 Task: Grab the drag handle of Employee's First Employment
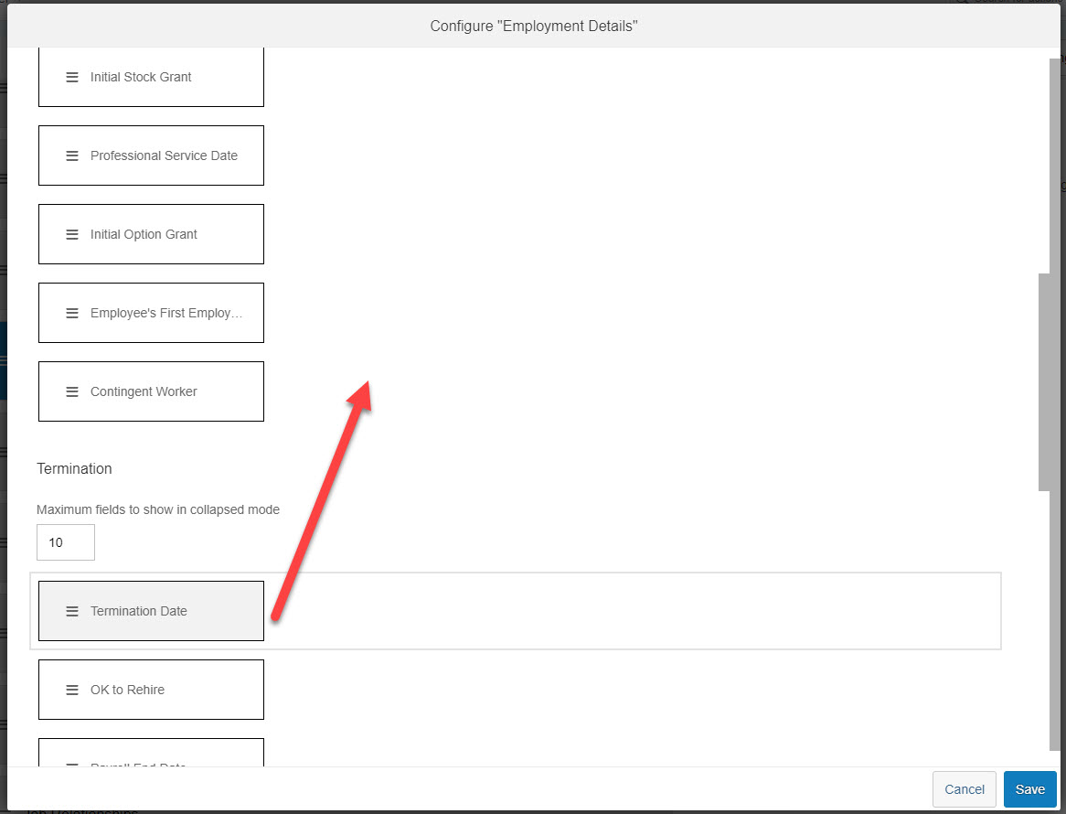(x=72, y=314)
